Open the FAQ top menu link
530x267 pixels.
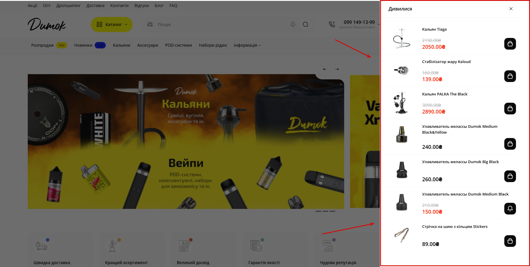point(173,6)
